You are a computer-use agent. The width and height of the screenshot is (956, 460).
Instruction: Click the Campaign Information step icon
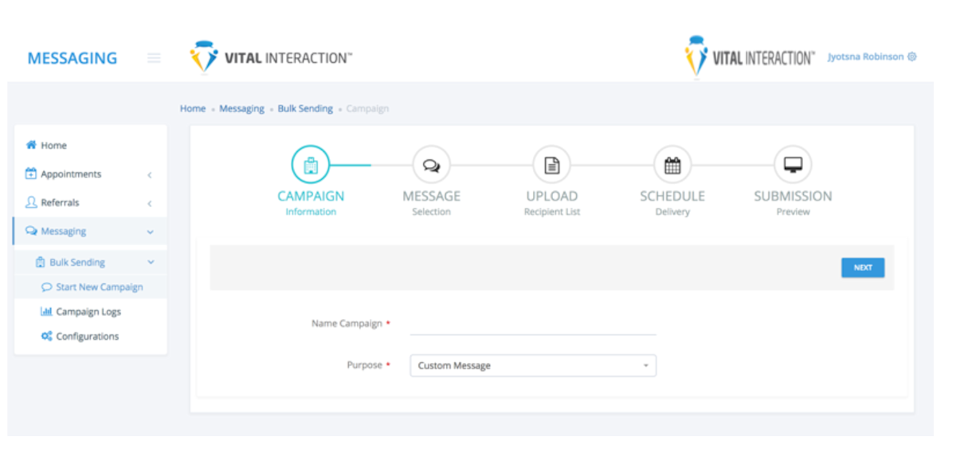pos(311,166)
